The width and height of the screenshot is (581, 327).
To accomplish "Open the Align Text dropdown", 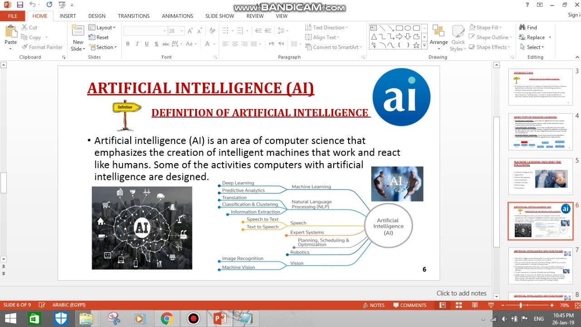I will (321, 37).
